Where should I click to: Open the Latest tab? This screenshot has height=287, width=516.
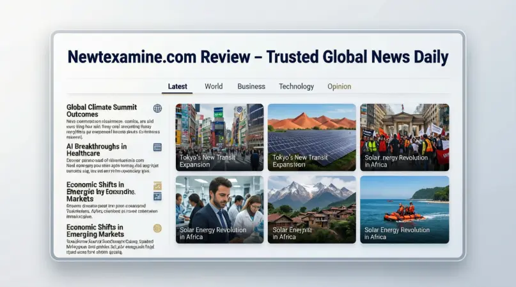(x=177, y=86)
